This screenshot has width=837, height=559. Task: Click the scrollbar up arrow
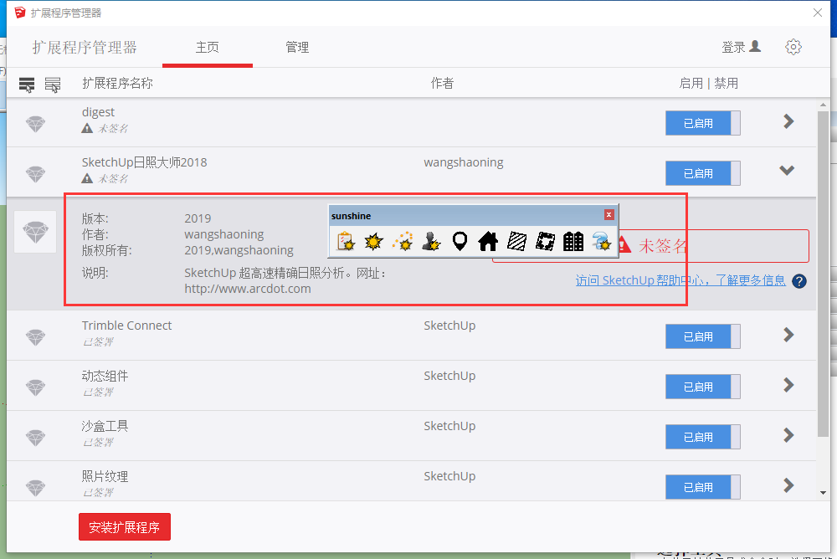click(x=823, y=105)
